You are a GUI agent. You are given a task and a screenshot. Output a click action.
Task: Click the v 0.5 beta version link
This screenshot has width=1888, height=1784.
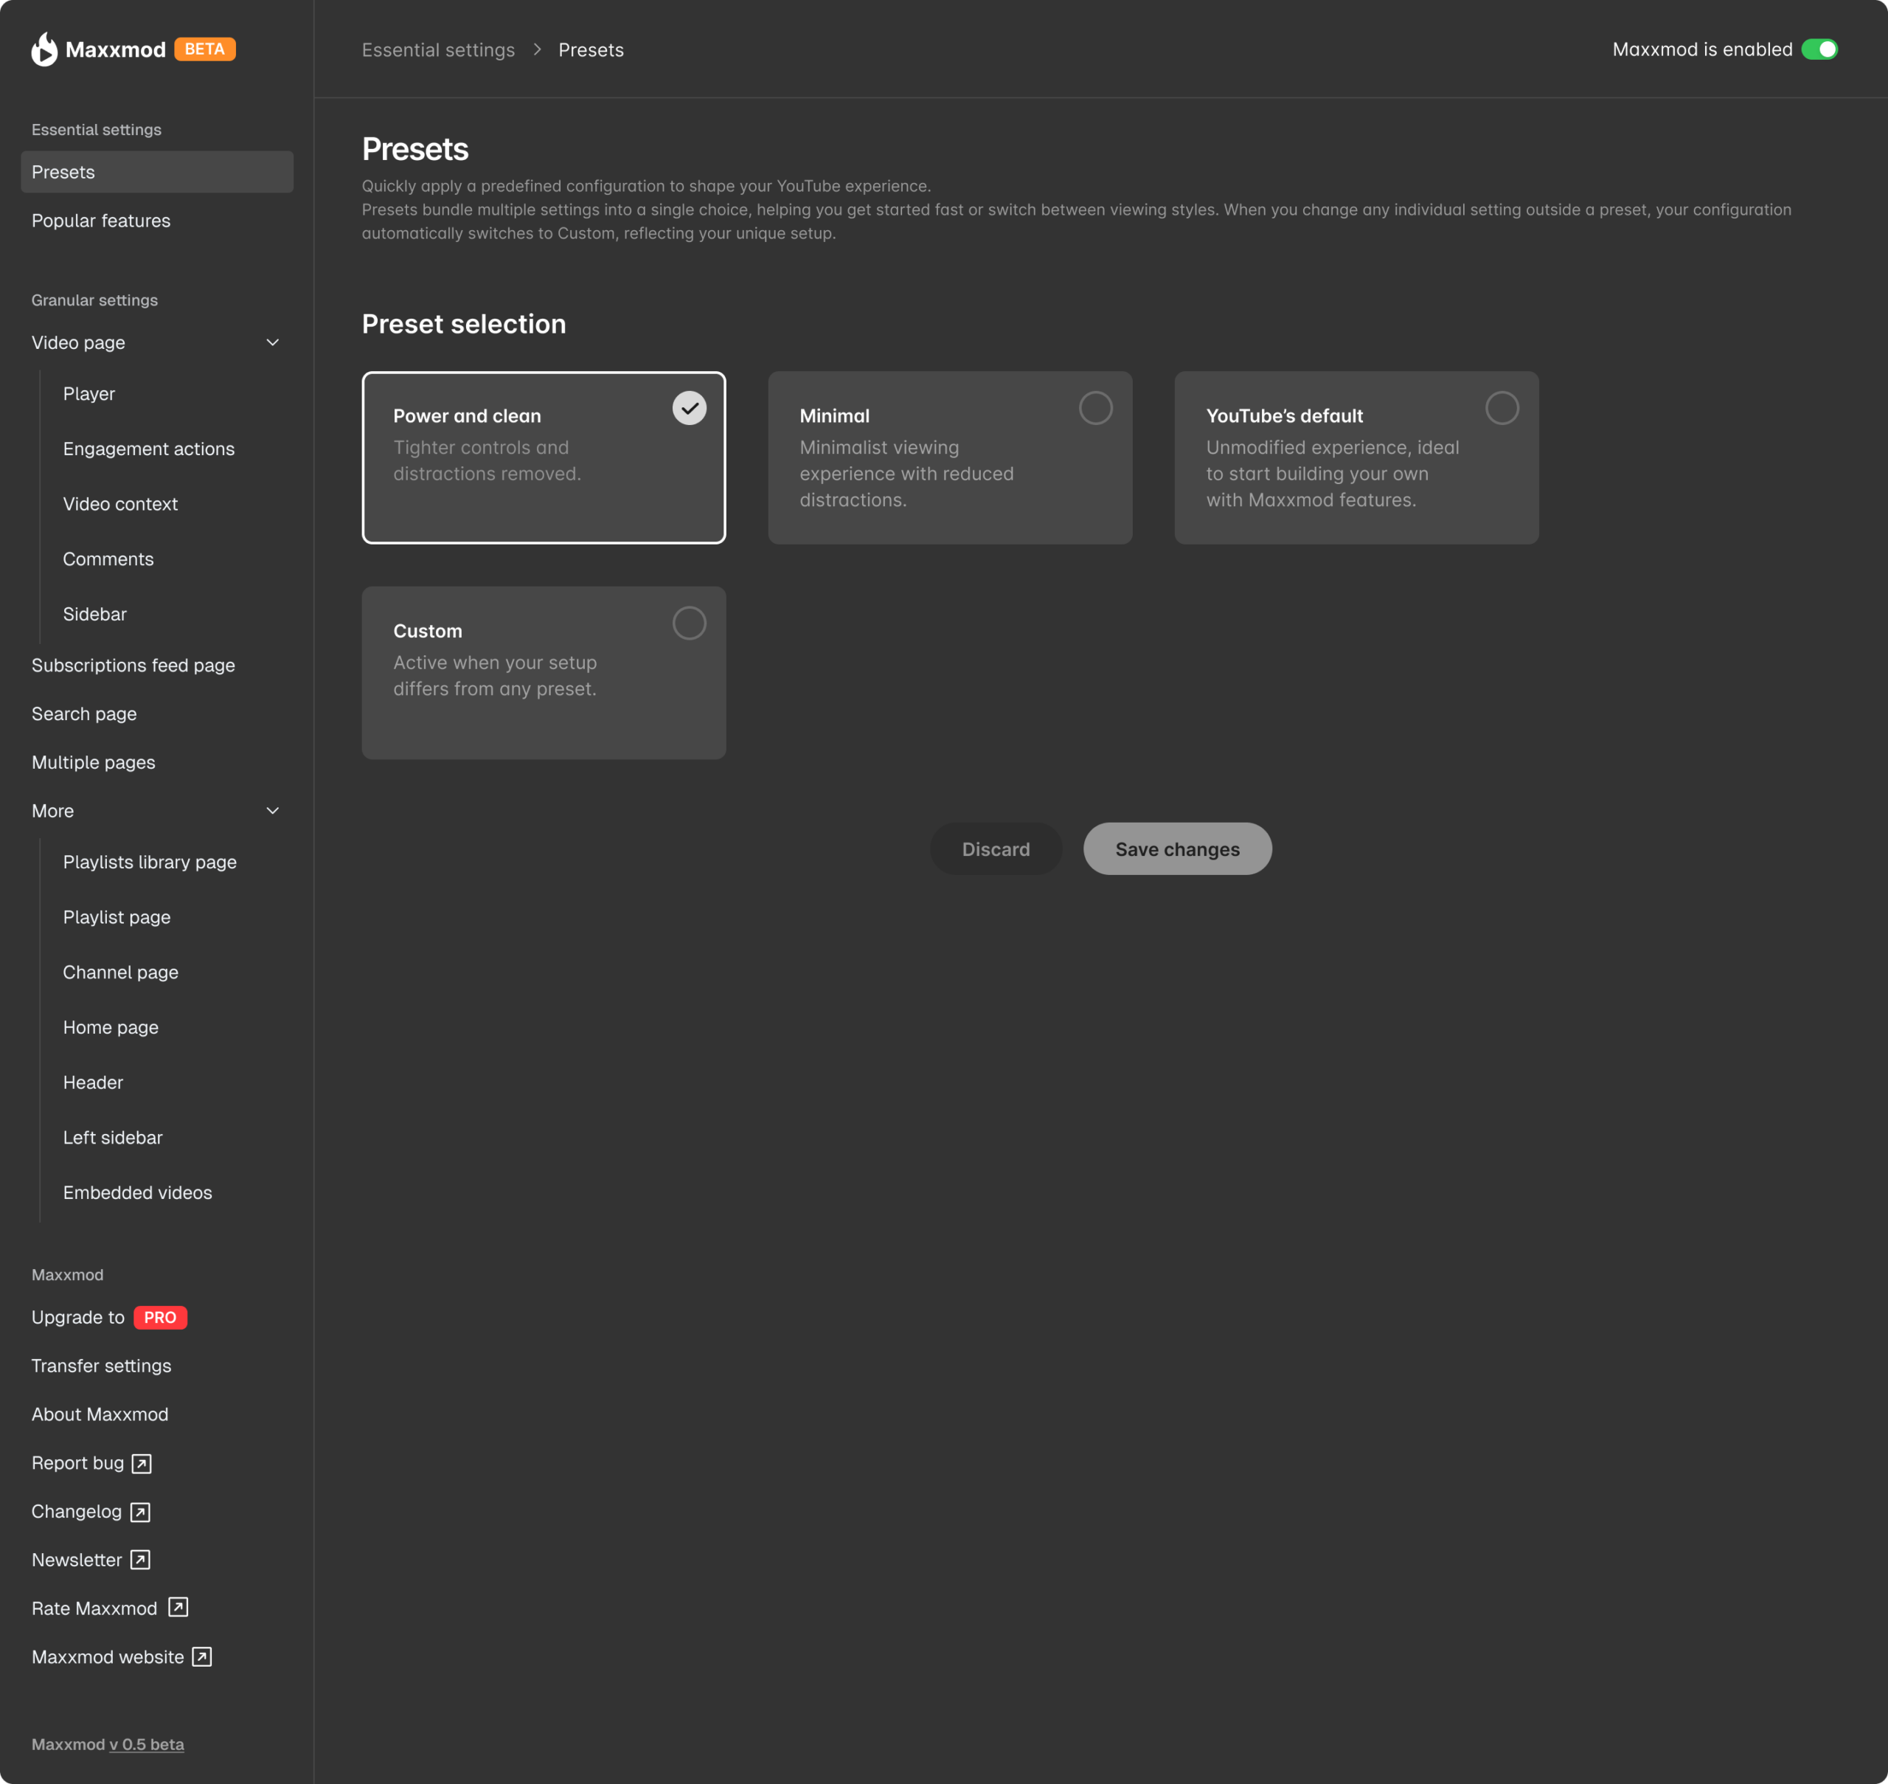[x=147, y=1744]
